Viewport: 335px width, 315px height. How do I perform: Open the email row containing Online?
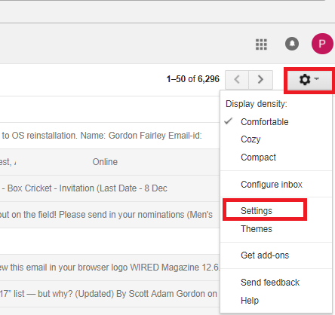pyautogui.click(x=110, y=162)
